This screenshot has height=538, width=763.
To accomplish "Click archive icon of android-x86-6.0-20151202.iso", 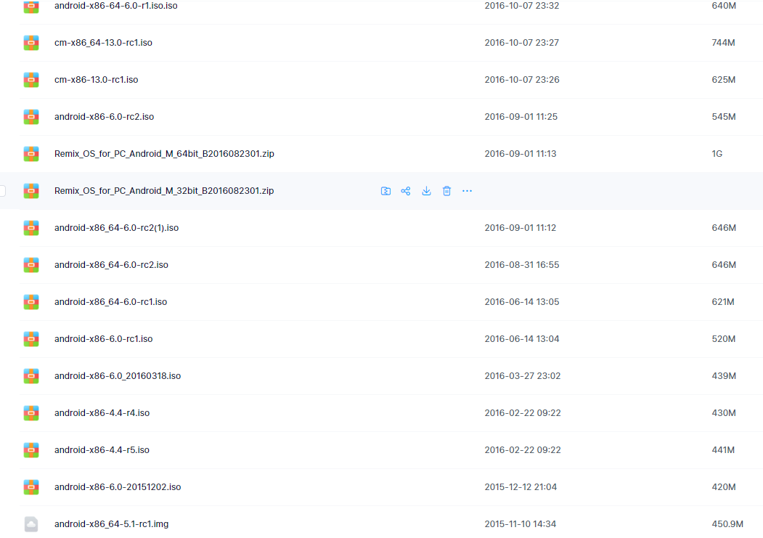I will coord(31,486).
